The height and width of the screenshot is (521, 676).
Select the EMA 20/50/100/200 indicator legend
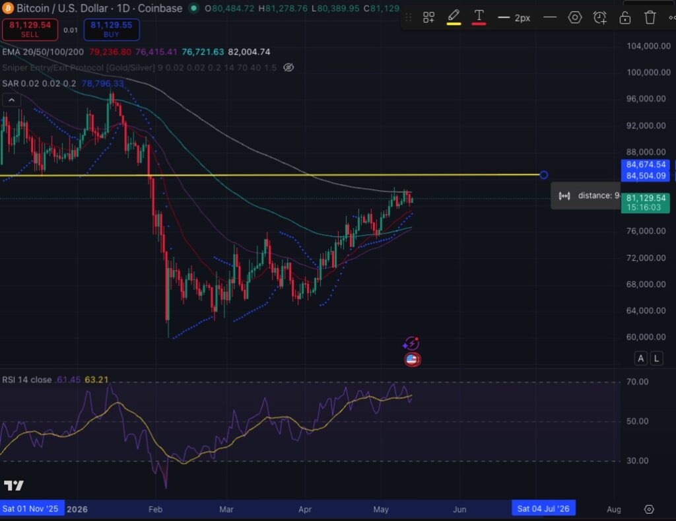pyautogui.click(x=43, y=52)
